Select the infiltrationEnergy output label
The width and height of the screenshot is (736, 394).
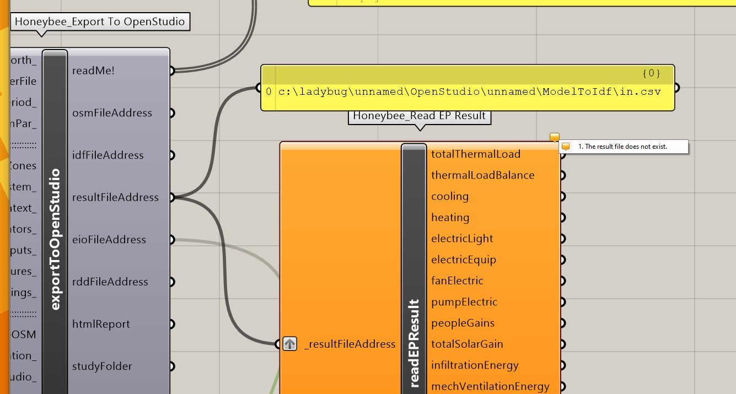pos(475,365)
